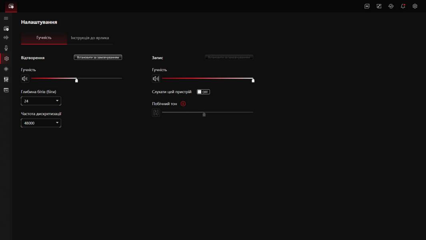Open the sound wave audio section

6,38
